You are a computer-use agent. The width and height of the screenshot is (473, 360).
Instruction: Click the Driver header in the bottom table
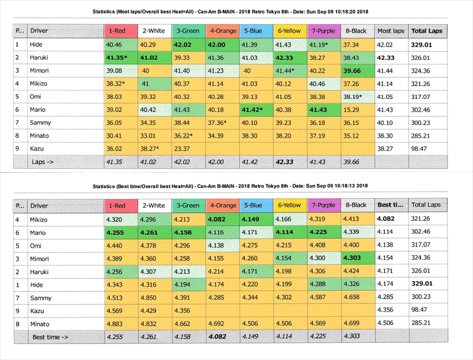point(64,205)
